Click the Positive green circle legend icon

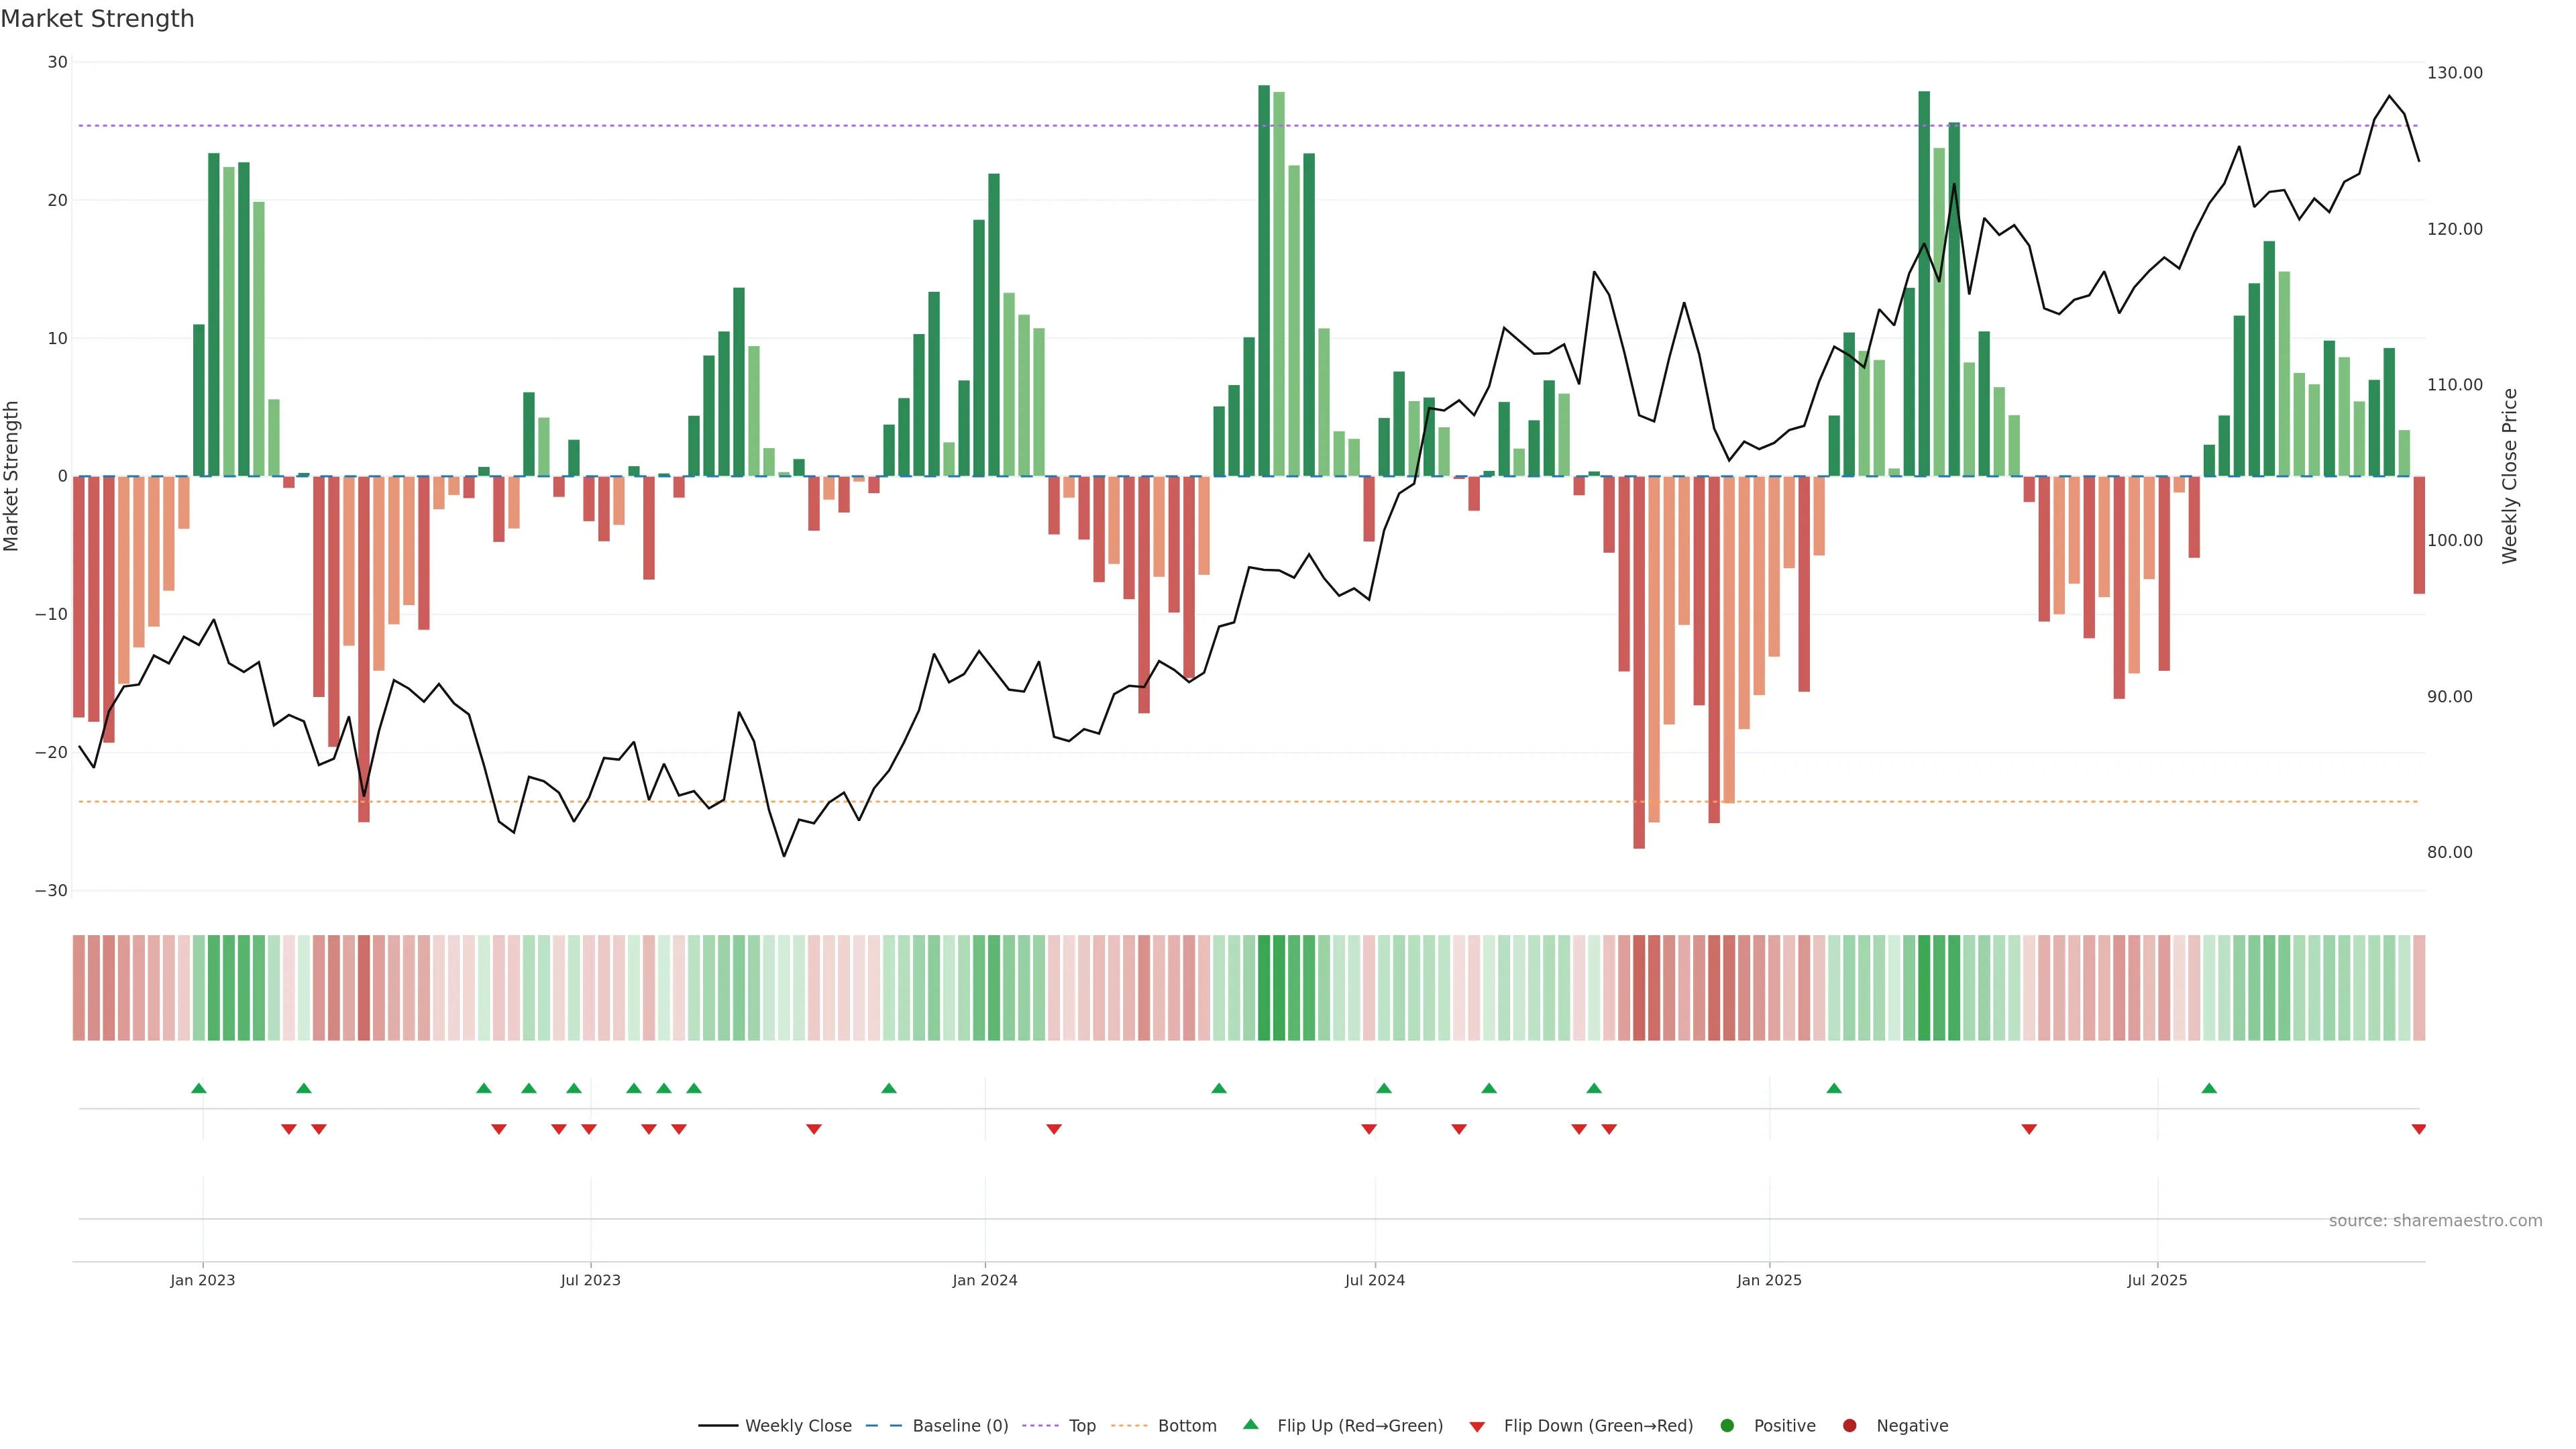[1727, 1426]
